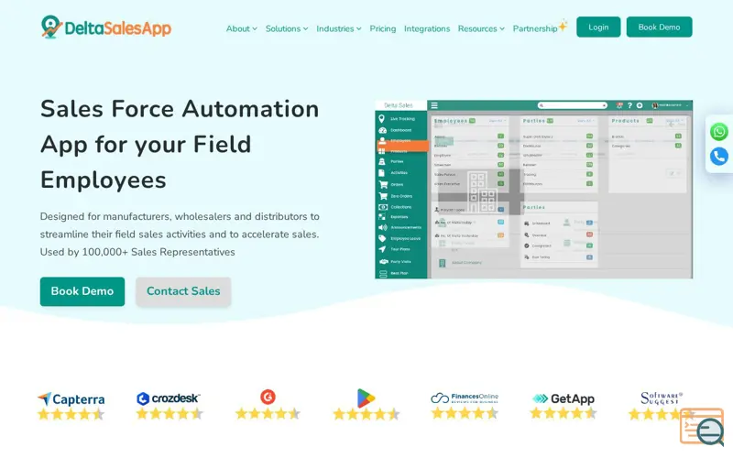Click the DeltaSalesApp logo
This screenshot has height=458, width=733.
[x=106, y=27]
